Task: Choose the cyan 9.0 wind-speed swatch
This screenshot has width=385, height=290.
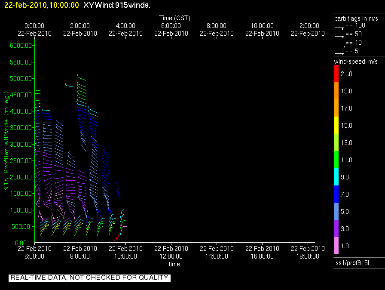Action: 336,177
